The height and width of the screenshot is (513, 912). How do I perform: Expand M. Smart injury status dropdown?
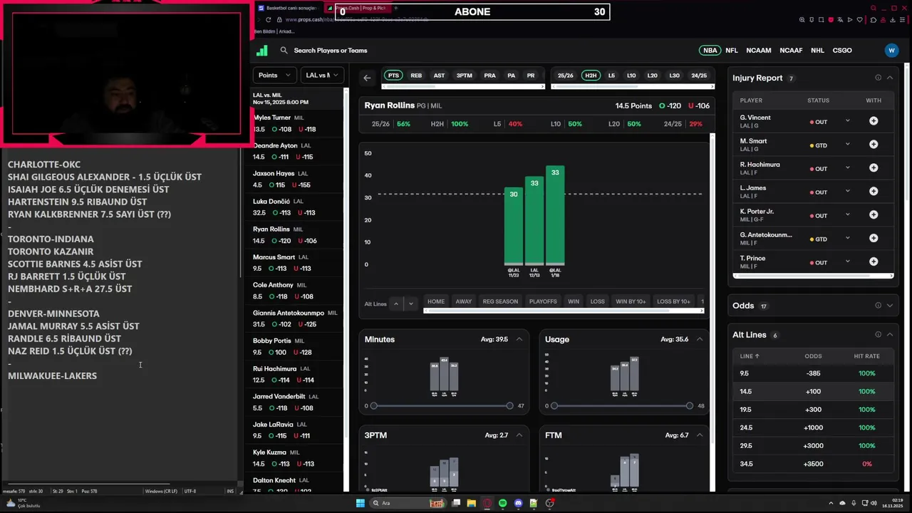click(x=847, y=145)
